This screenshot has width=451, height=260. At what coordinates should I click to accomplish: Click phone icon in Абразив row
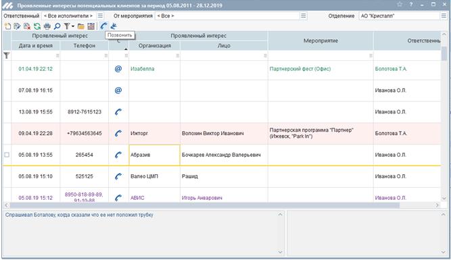[118, 155]
